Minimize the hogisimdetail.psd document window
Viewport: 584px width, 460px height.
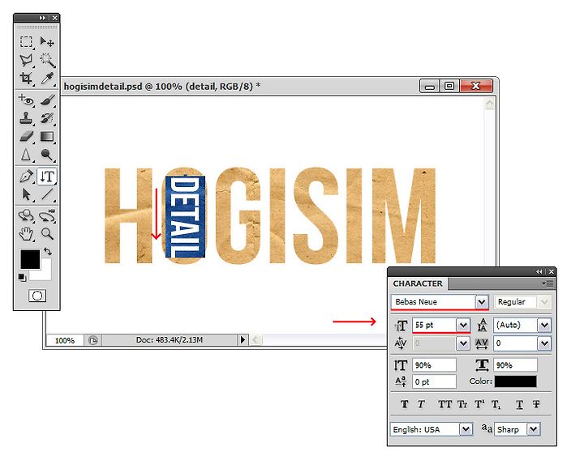(x=430, y=86)
